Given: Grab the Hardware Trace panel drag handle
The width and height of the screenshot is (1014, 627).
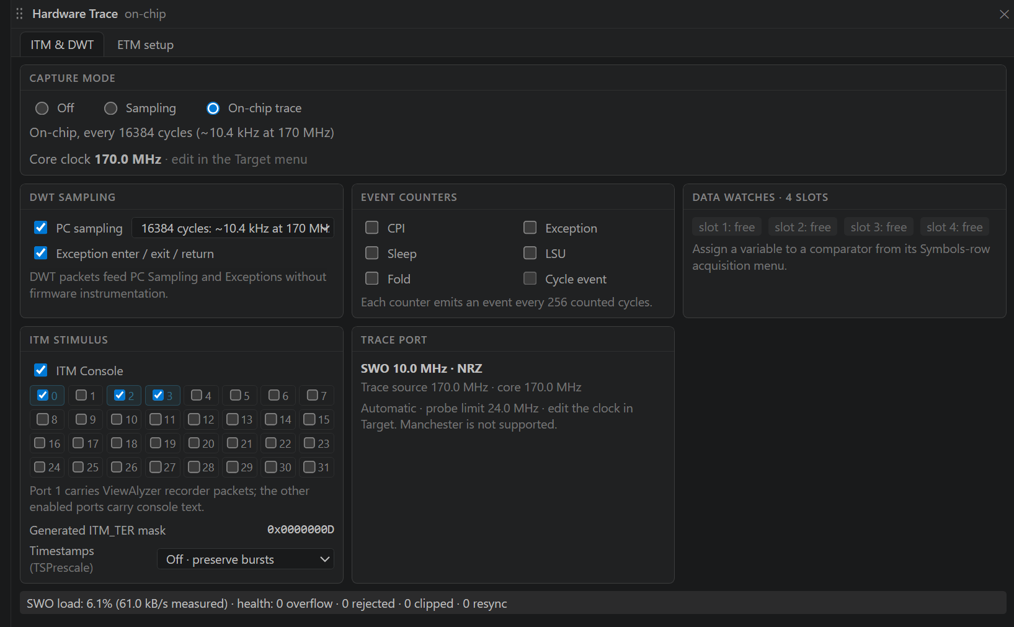Looking at the screenshot, I should tap(19, 14).
